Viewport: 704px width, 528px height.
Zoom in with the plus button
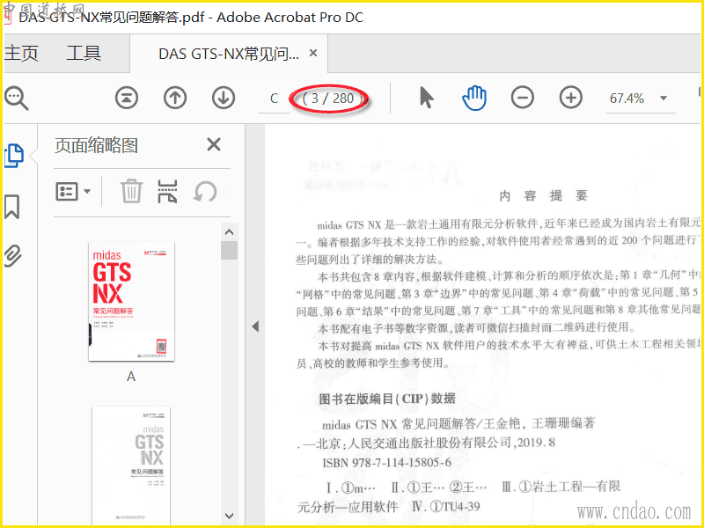[571, 98]
